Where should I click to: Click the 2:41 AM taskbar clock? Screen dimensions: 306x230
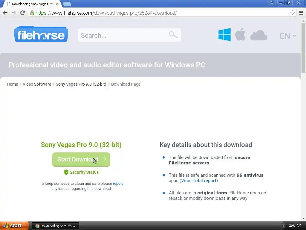[295, 226]
